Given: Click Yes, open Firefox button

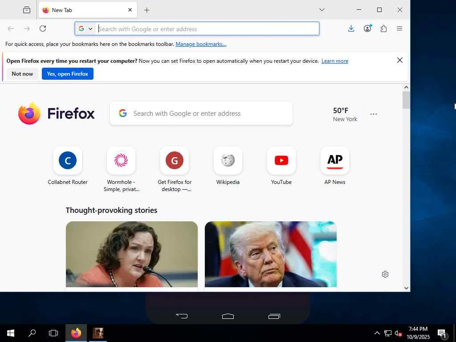Looking at the screenshot, I should pyautogui.click(x=68, y=74).
